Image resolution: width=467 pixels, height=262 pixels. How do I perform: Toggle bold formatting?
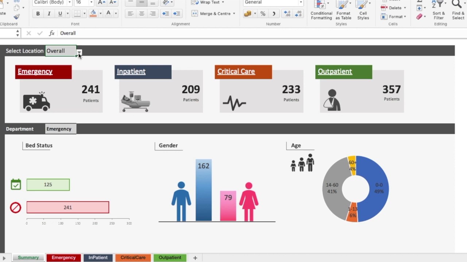[x=38, y=14]
